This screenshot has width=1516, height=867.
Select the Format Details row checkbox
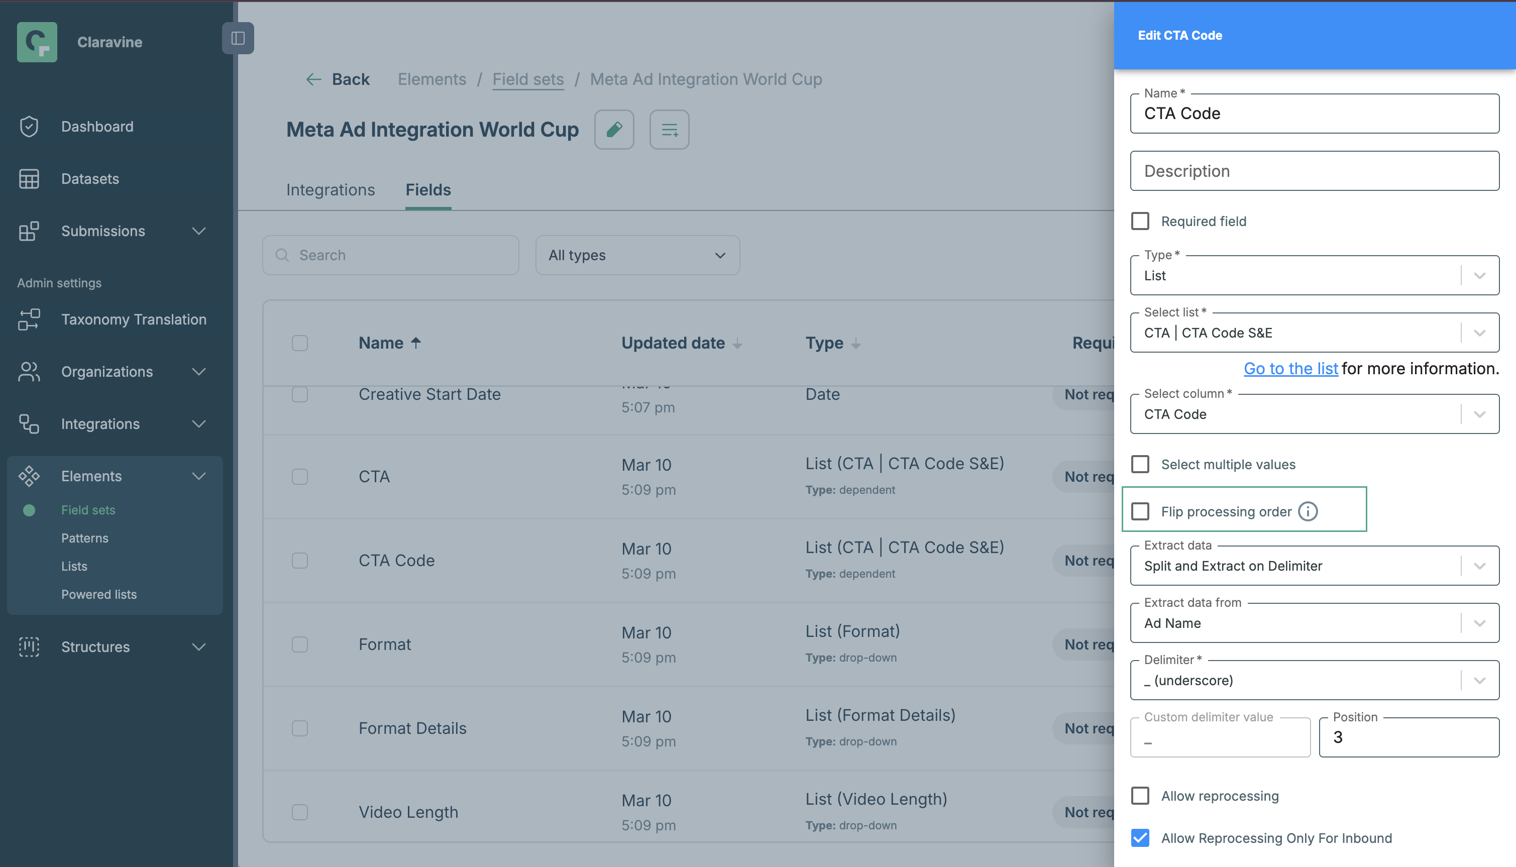coord(299,728)
